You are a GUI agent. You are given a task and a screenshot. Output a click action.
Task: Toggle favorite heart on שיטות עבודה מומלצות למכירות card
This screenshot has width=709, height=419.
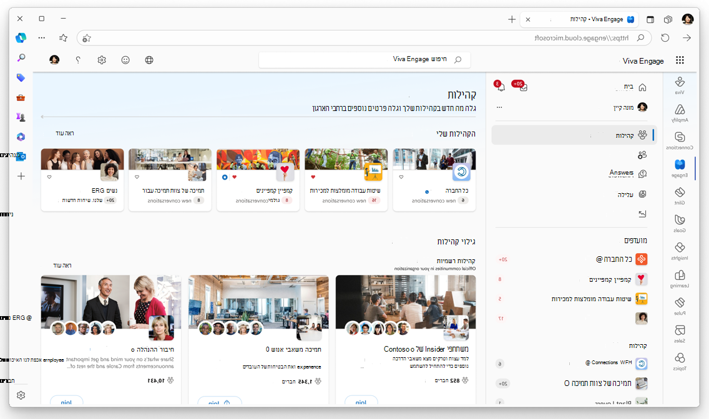click(x=313, y=177)
